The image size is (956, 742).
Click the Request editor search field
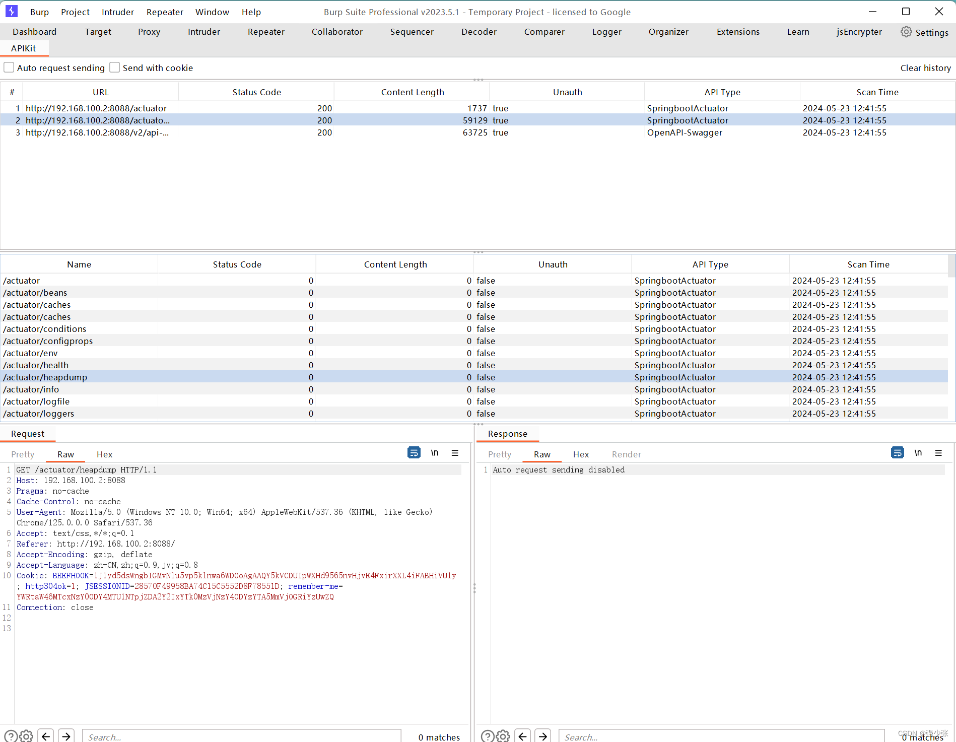tap(241, 736)
